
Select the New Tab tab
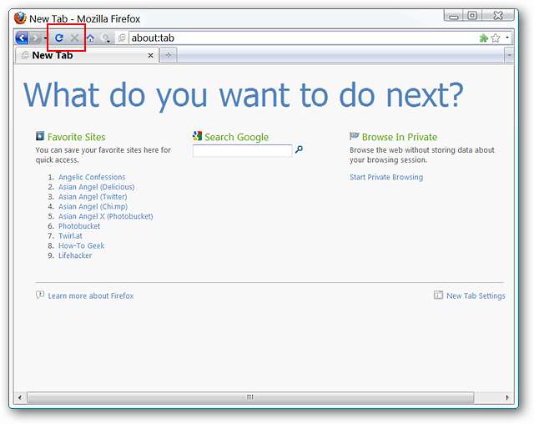87,55
